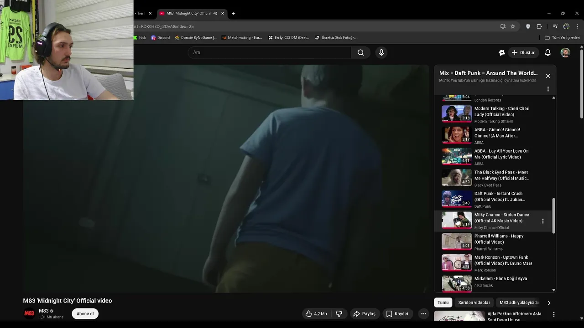Open the Mix playlist three-dot options

tap(548, 89)
